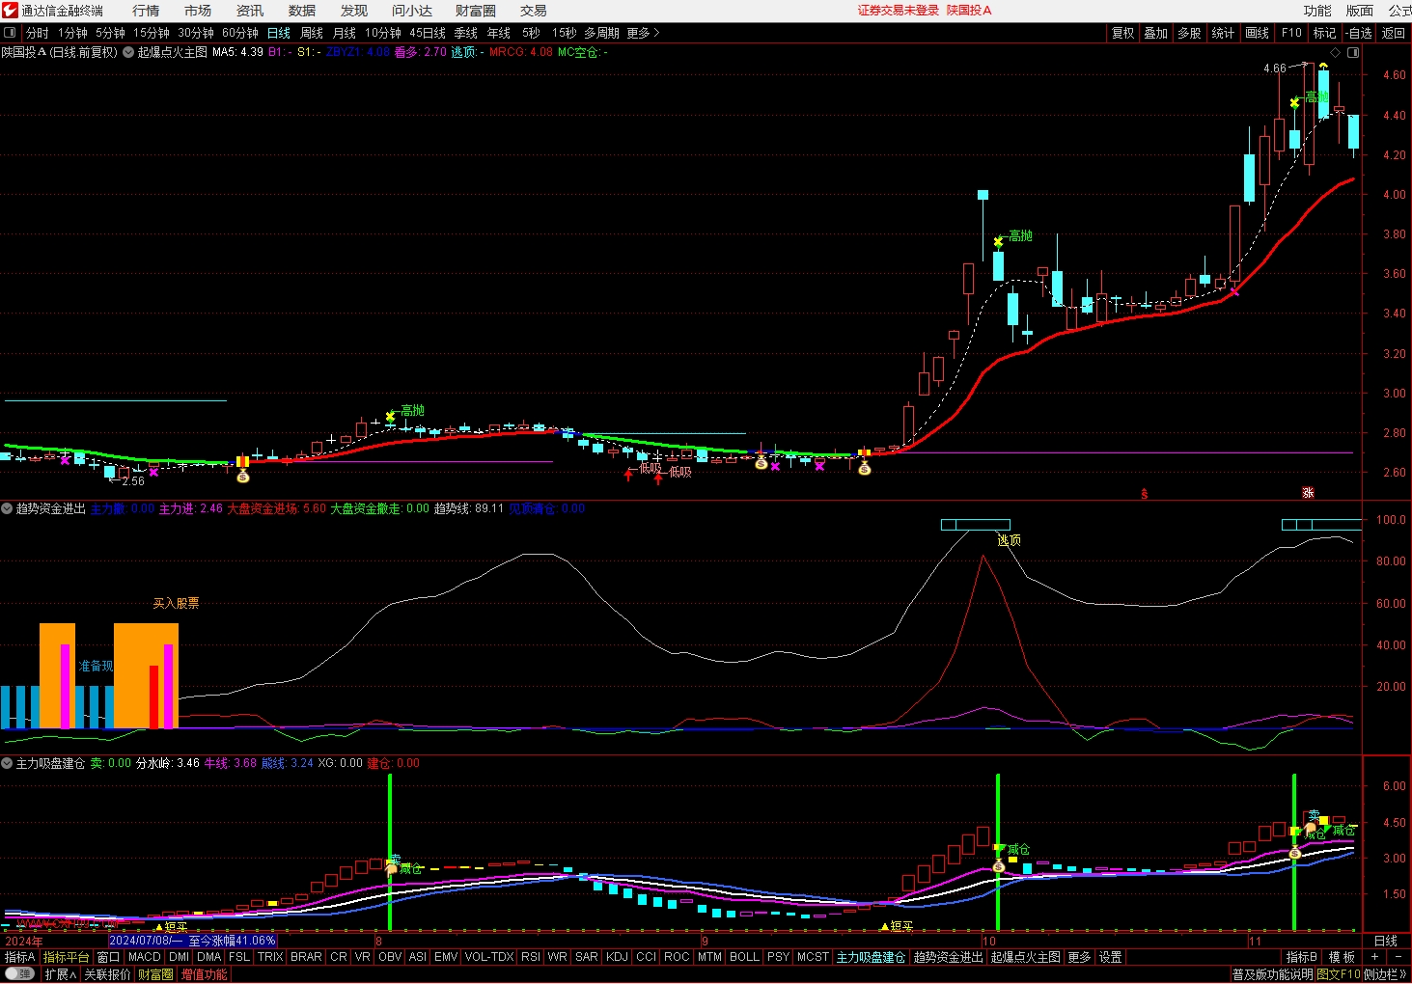Click the diamond icon above price axis
Viewport: 1412px width, 984px height.
point(1335,52)
